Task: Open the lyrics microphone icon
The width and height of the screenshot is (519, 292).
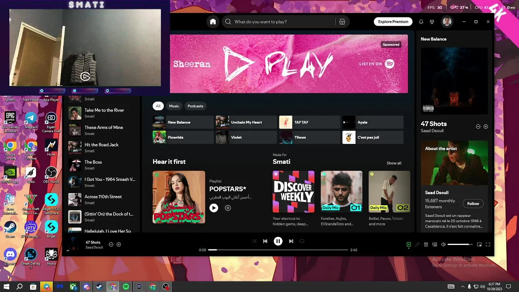Action: (x=417, y=245)
